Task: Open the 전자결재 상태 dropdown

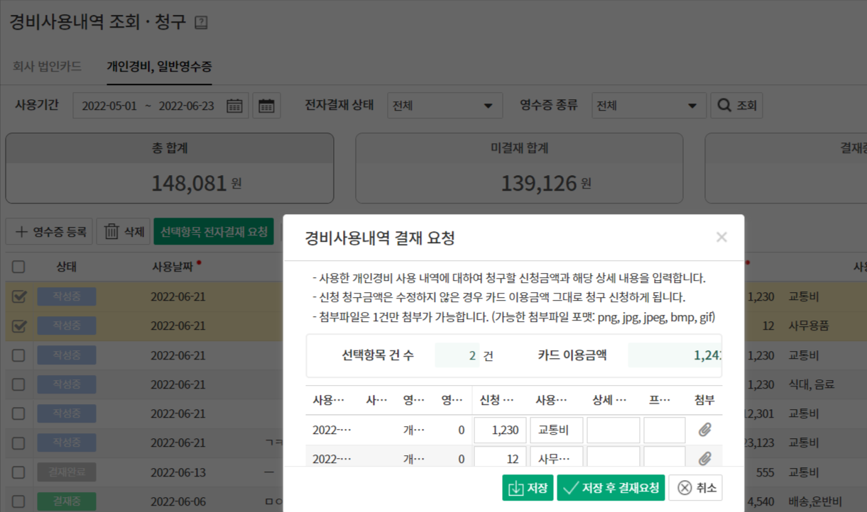Action: tap(444, 105)
